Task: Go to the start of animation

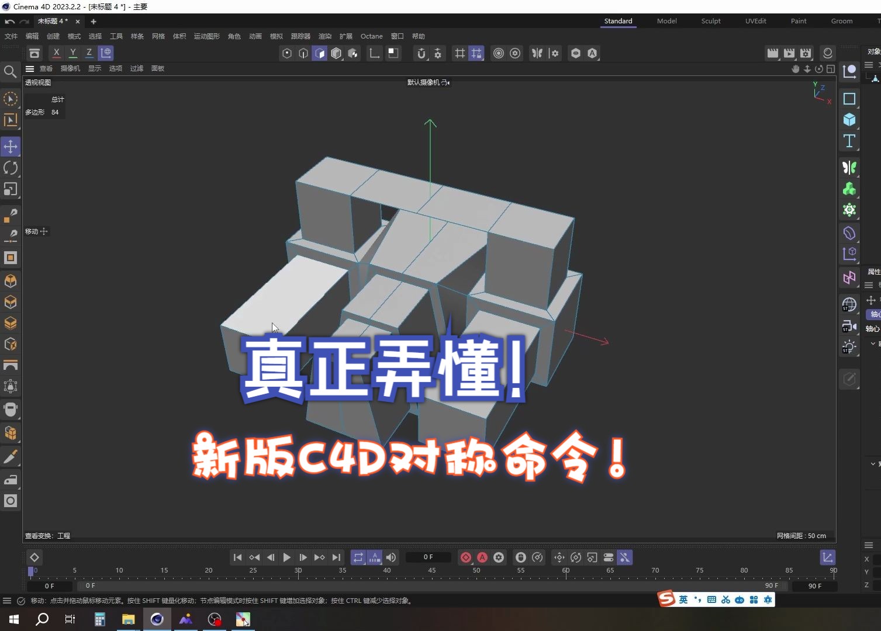Action: (x=237, y=557)
